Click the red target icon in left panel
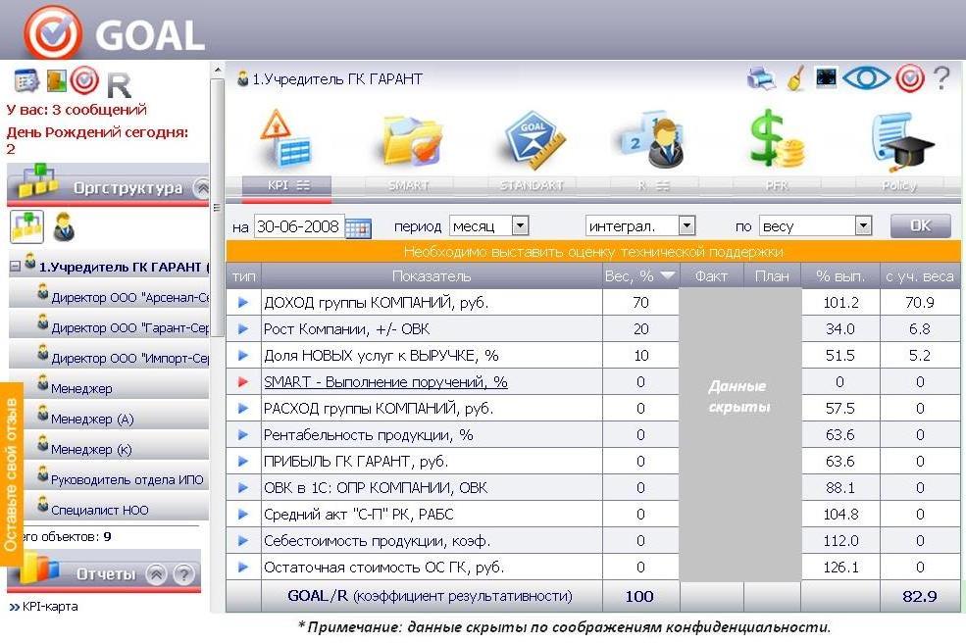This screenshot has width=966, height=643. click(x=83, y=80)
